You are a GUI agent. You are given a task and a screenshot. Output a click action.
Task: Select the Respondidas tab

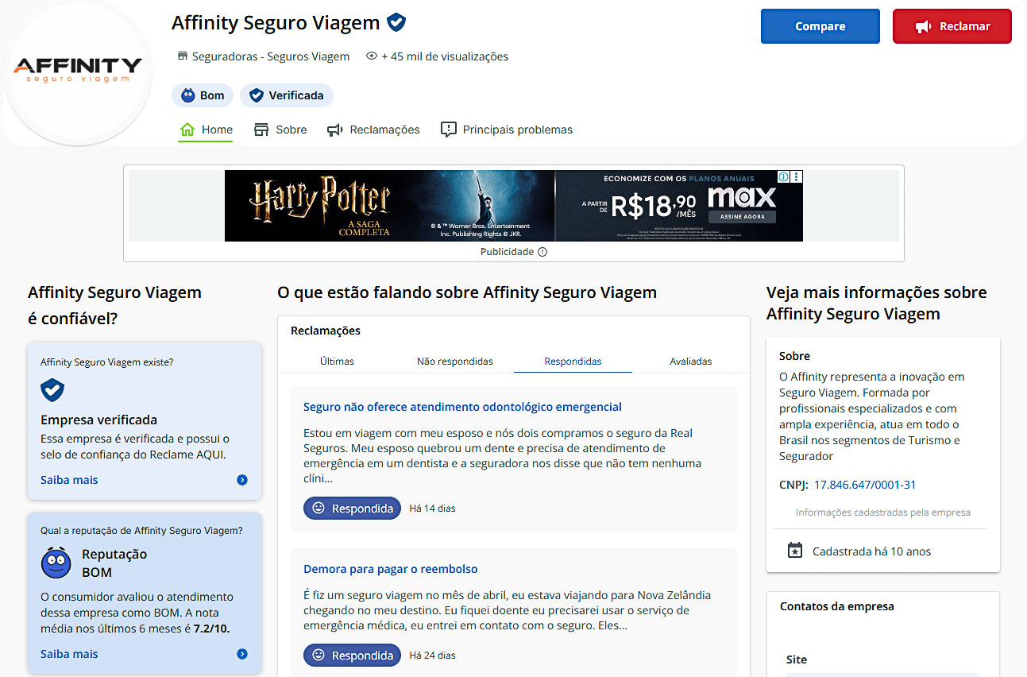(573, 361)
